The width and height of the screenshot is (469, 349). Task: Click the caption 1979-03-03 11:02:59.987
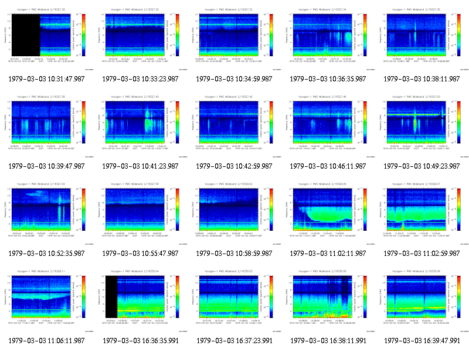pyautogui.click(x=422, y=254)
